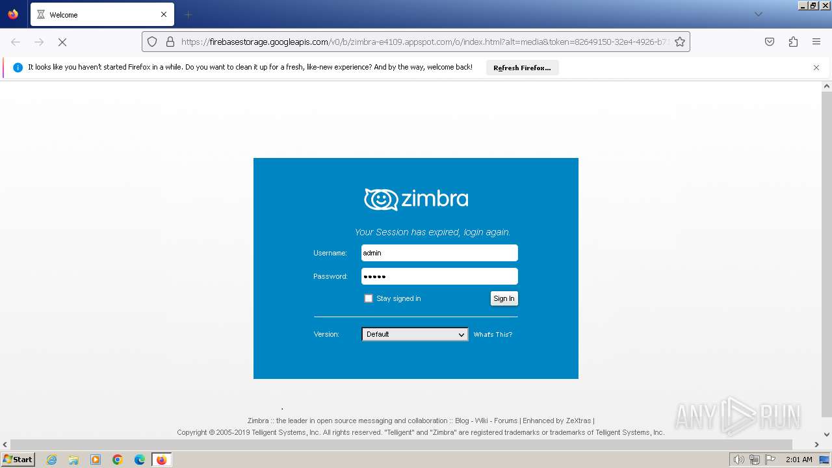Click the Zimbra logo

point(416,199)
